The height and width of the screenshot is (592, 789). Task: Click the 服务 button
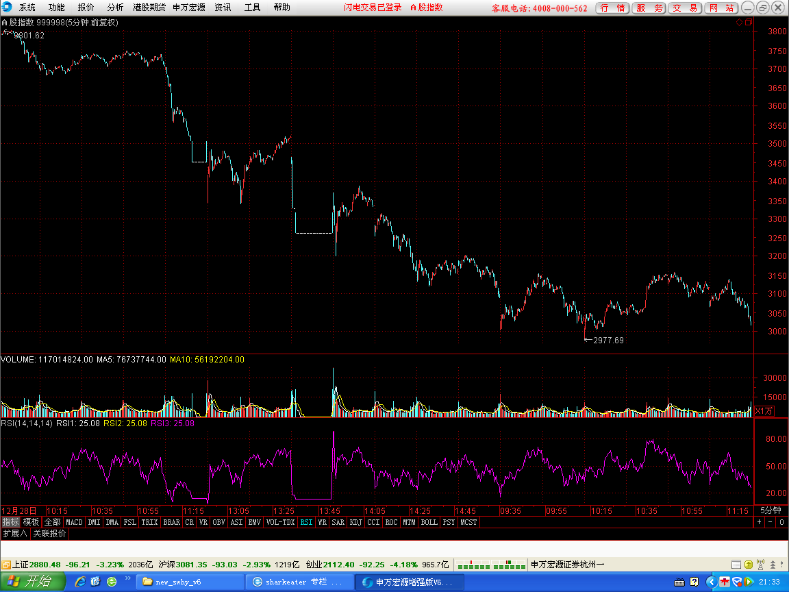click(649, 8)
